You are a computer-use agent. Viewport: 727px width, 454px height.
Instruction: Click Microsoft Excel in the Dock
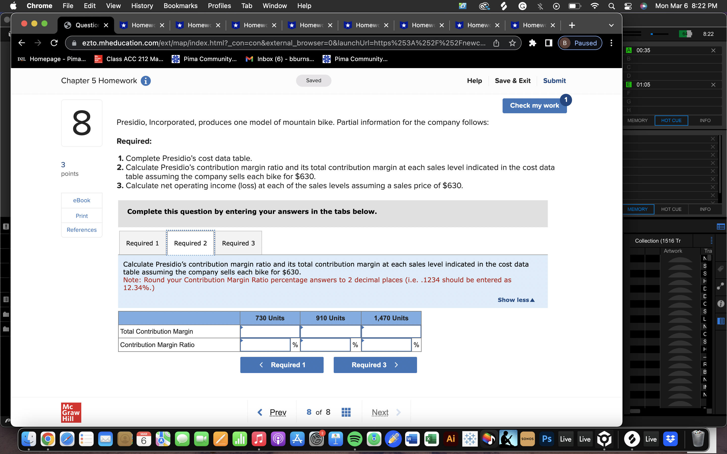point(431,439)
